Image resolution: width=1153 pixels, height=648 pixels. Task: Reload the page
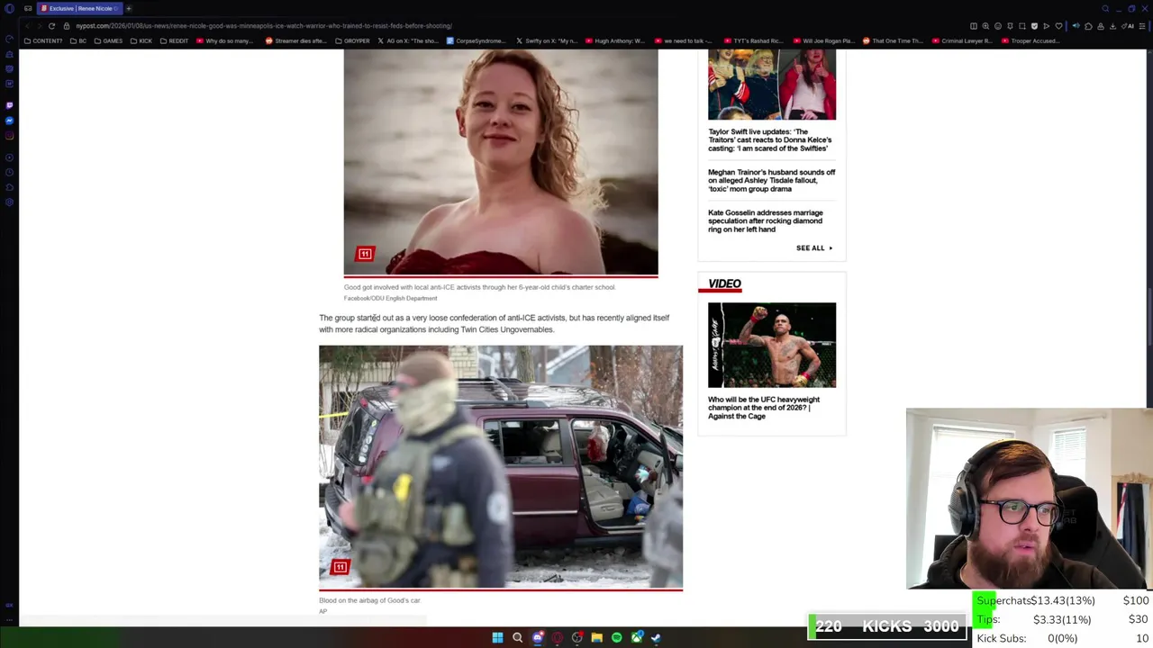[x=51, y=26]
